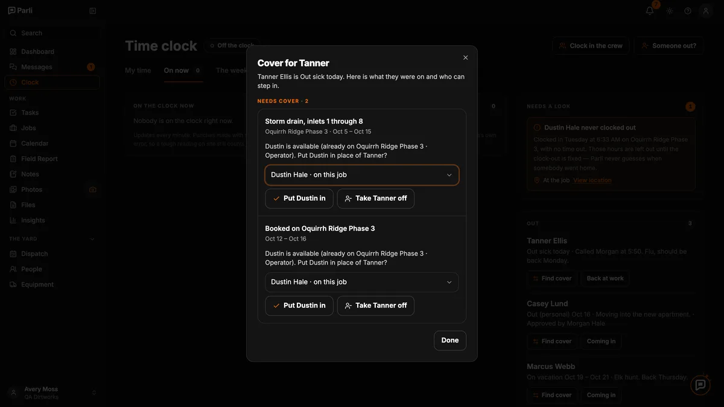Collapse the sidebar with the panel icon
This screenshot has width=724, height=407.
92,11
